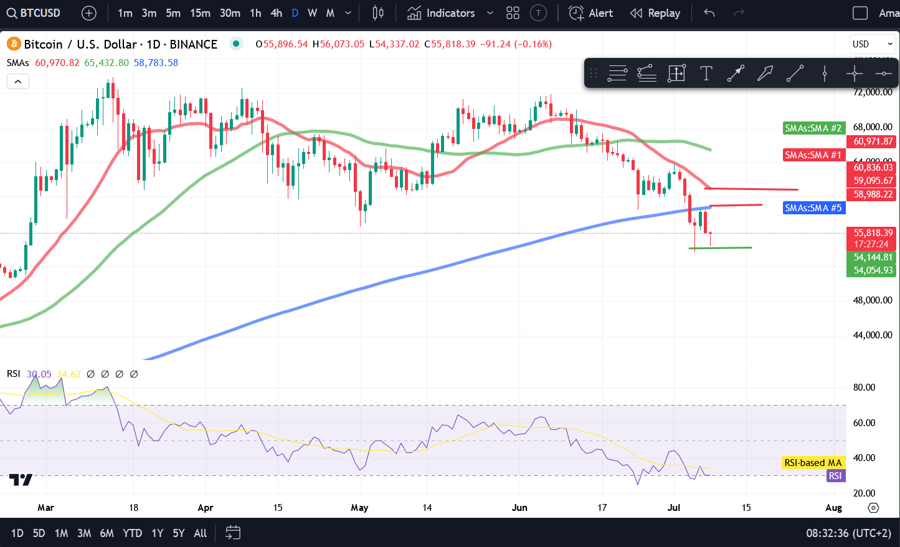
Task: Click the SMAs:SMA #5 blue axis label
Action: click(x=813, y=208)
